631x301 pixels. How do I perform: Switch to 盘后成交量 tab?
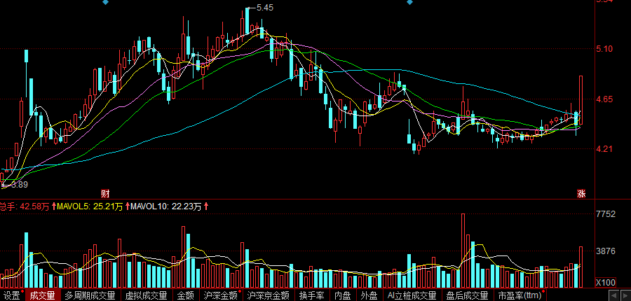click(467, 295)
